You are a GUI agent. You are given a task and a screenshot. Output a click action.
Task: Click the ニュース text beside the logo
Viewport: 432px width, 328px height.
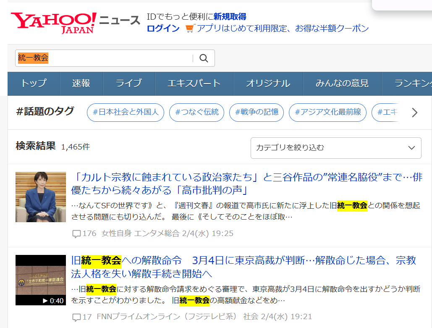pos(119,21)
